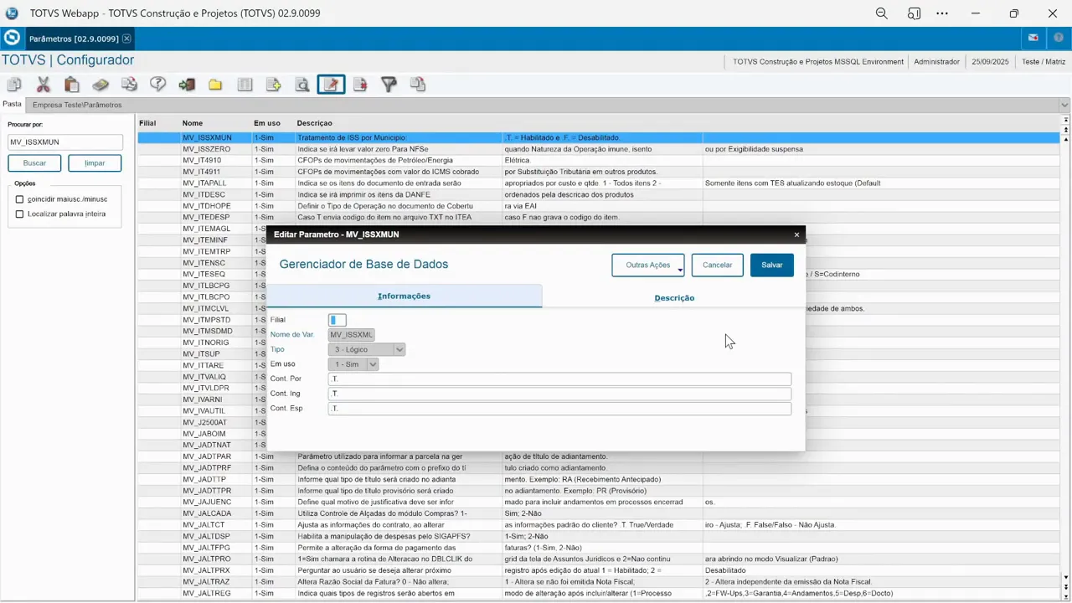Screen dimensions: 1072x603
Task: Click the magnifier Search document icon
Action: (302, 85)
